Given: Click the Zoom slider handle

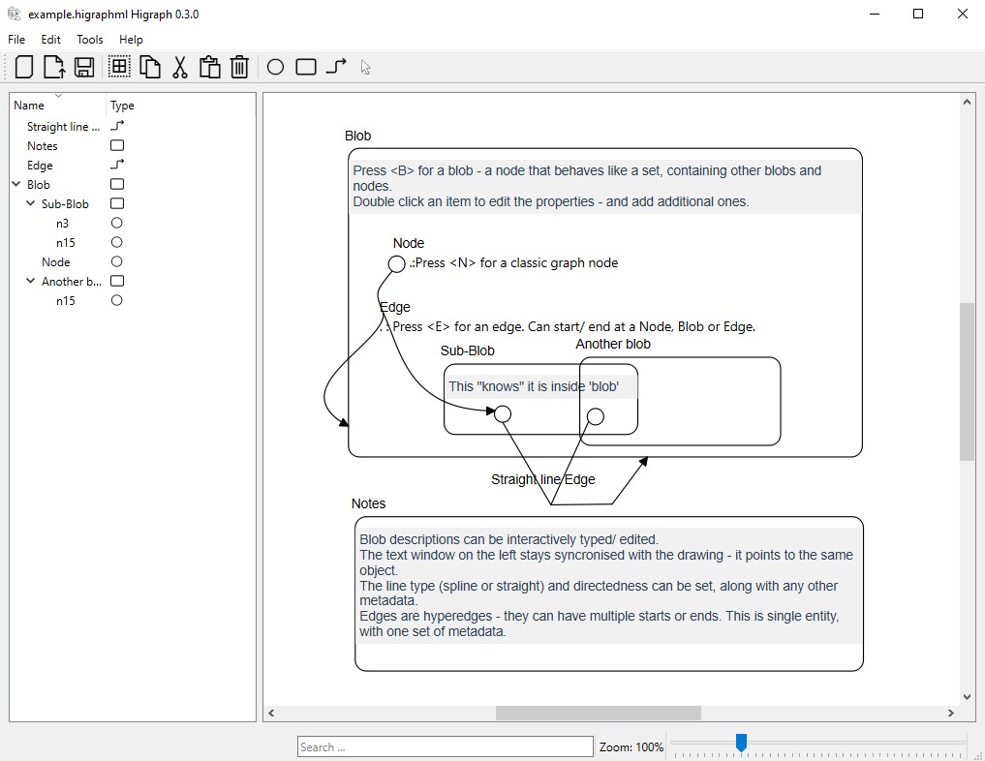Looking at the screenshot, I should (741, 743).
